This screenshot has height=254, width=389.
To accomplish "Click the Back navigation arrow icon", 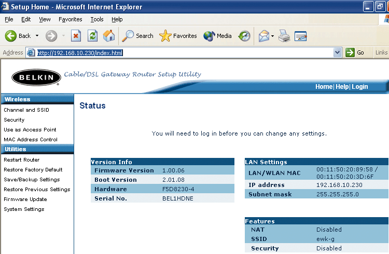I will [x=11, y=36].
